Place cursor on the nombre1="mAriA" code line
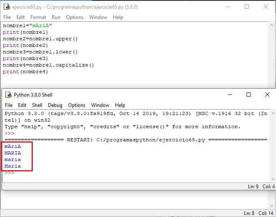 [27, 25]
